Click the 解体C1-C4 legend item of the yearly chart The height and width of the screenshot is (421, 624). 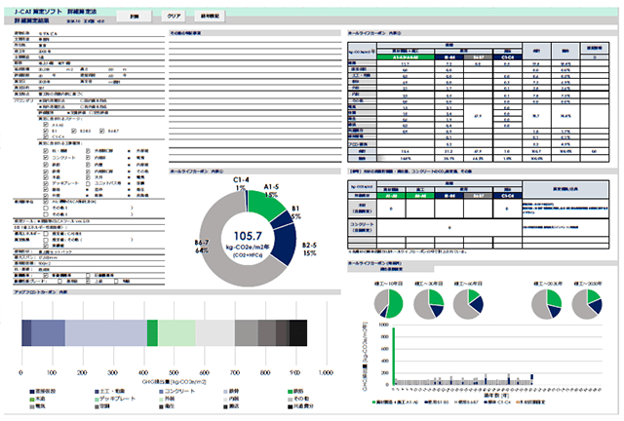click(x=499, y=402)
